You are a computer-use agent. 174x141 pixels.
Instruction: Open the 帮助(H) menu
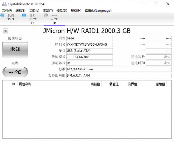[x=76, y=11]
